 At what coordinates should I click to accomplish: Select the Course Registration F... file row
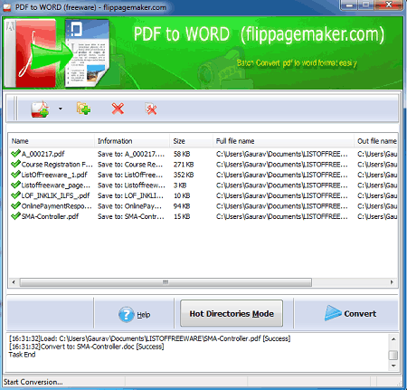coord(203,165)
